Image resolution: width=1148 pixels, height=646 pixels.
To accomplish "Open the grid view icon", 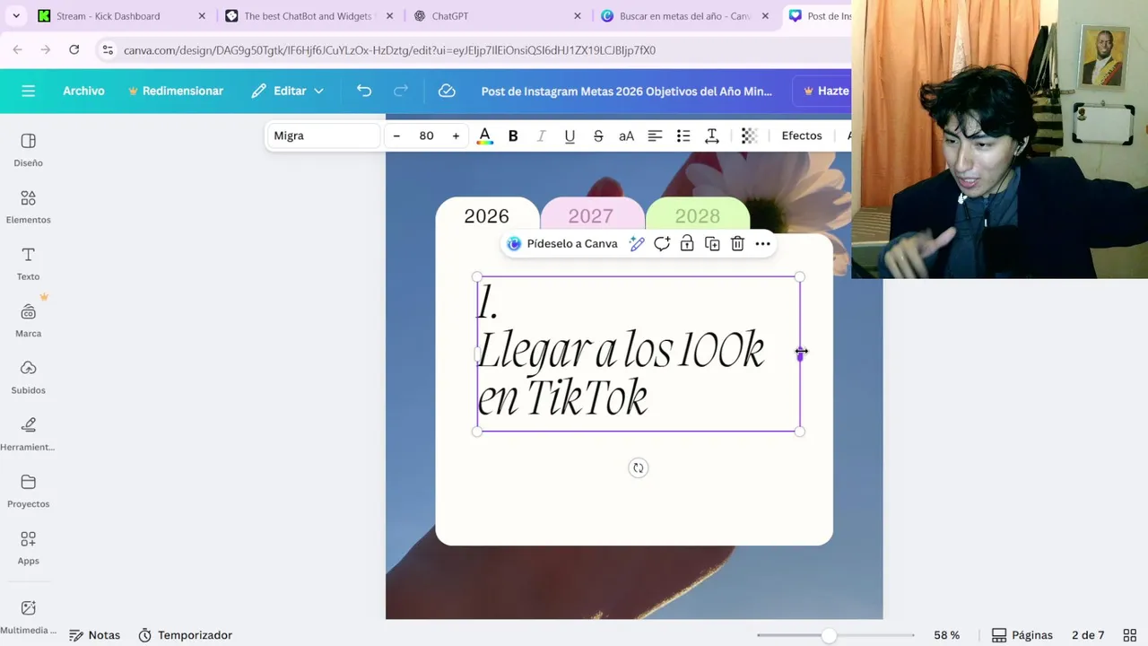I will (x=1129, y=635).
